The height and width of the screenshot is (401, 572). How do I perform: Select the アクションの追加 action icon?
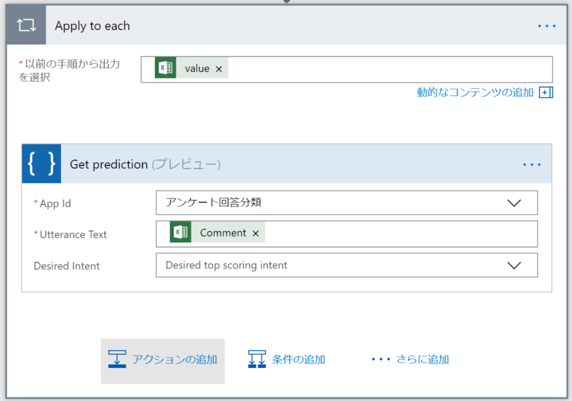tap(117, 360)
